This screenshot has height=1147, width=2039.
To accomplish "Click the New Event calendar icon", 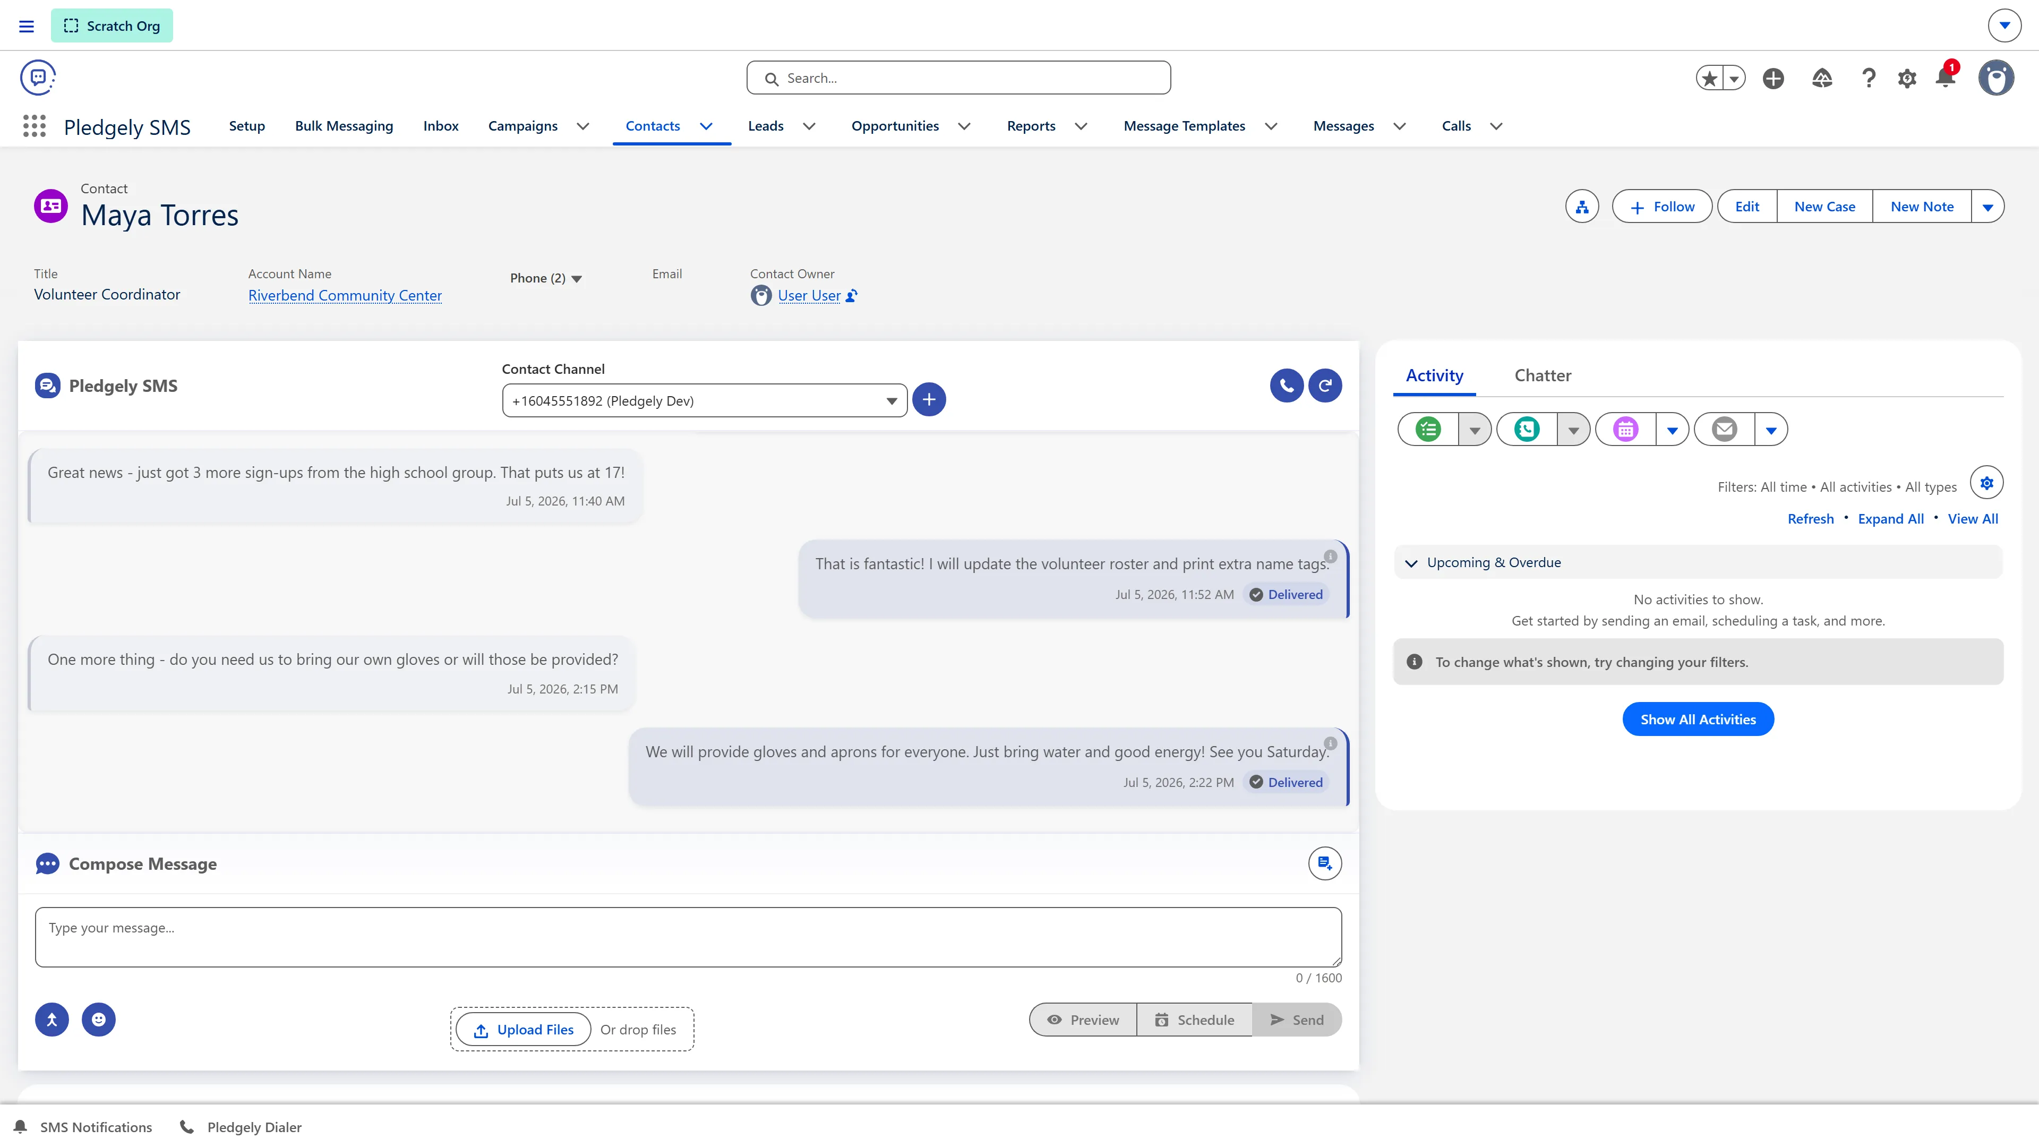I will coord(1626,429).
